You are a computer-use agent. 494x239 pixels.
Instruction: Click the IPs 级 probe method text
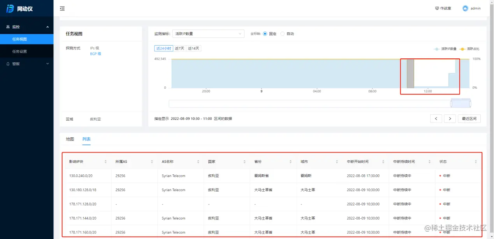[95, 48]
